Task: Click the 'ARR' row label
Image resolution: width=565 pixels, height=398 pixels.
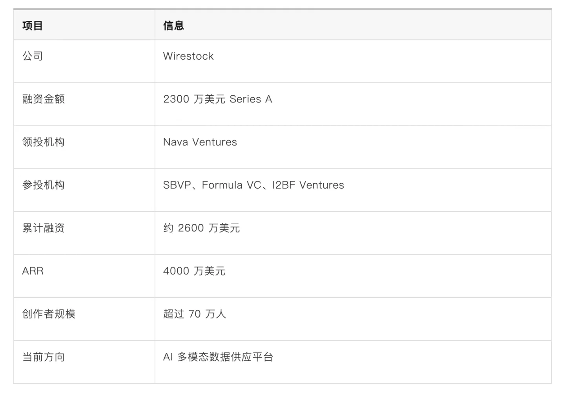Action: coord(33,271)
